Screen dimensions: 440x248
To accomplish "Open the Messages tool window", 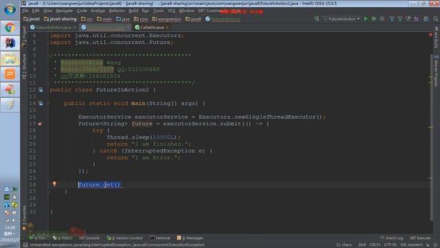I will (x=190, y=238).
